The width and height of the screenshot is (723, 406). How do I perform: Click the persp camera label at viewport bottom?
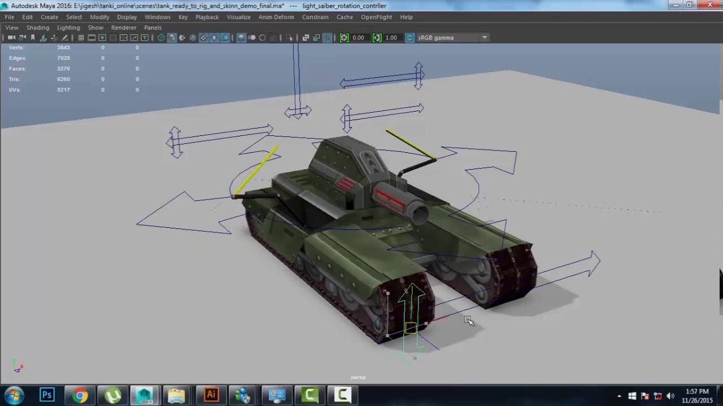point(358,377)
